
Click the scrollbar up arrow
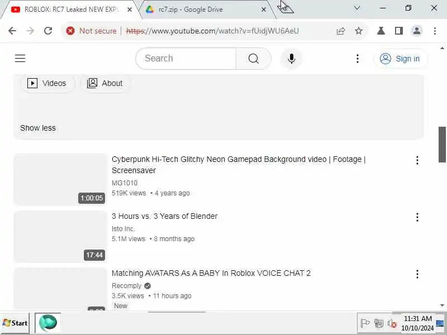point(442,48)
